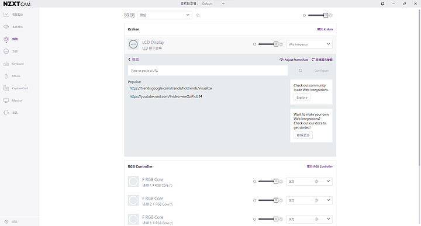Open lighting effect dropdown for channel 2 F RGB Core
This screenshot has width=421, height=226.
coord(309,200)
